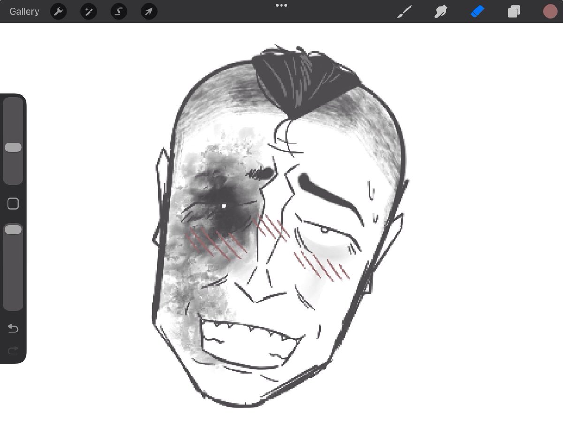The width and height of the screenshot is (563, 422).
Task: Tap the three dots at top center
Action: 281,5
